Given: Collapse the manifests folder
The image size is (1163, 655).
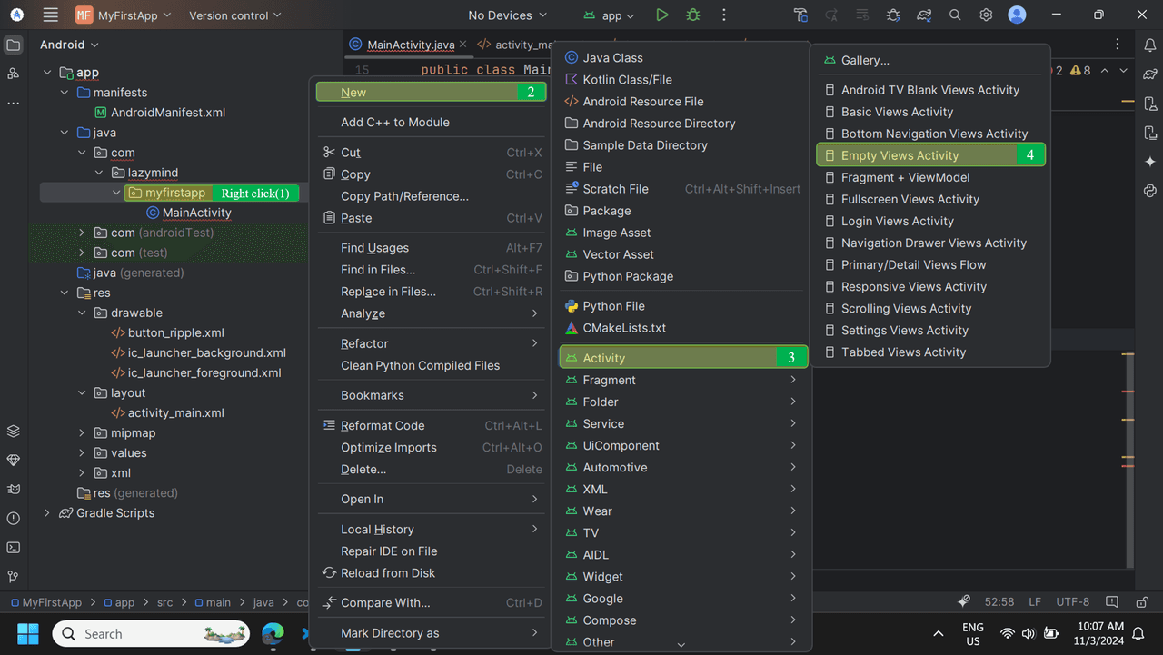Looking at the screenshot, I should point(65,93).
